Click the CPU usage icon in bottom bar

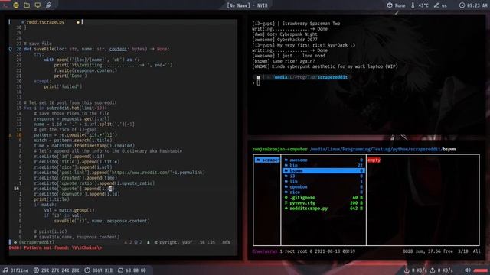(36, 270)
